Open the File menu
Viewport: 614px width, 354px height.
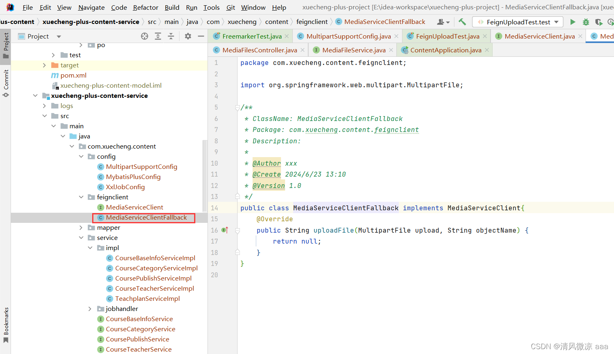(28, 7)
